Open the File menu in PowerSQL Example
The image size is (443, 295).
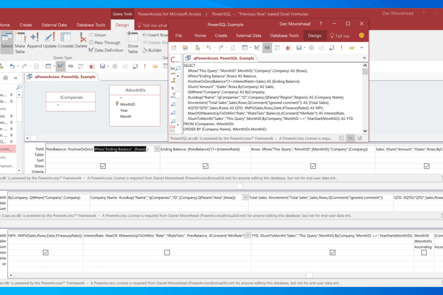[178, 35]
